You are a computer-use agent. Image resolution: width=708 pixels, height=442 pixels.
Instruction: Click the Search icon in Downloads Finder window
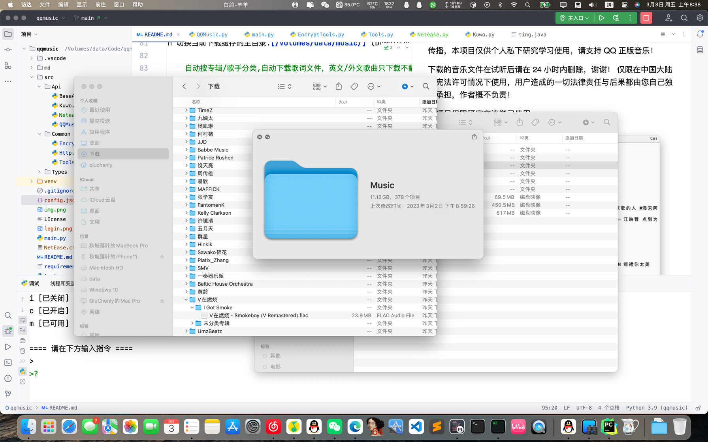[x=426, y=86]
